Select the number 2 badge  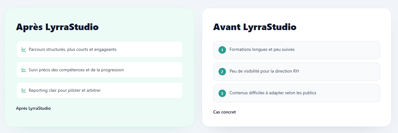[222, 72]
